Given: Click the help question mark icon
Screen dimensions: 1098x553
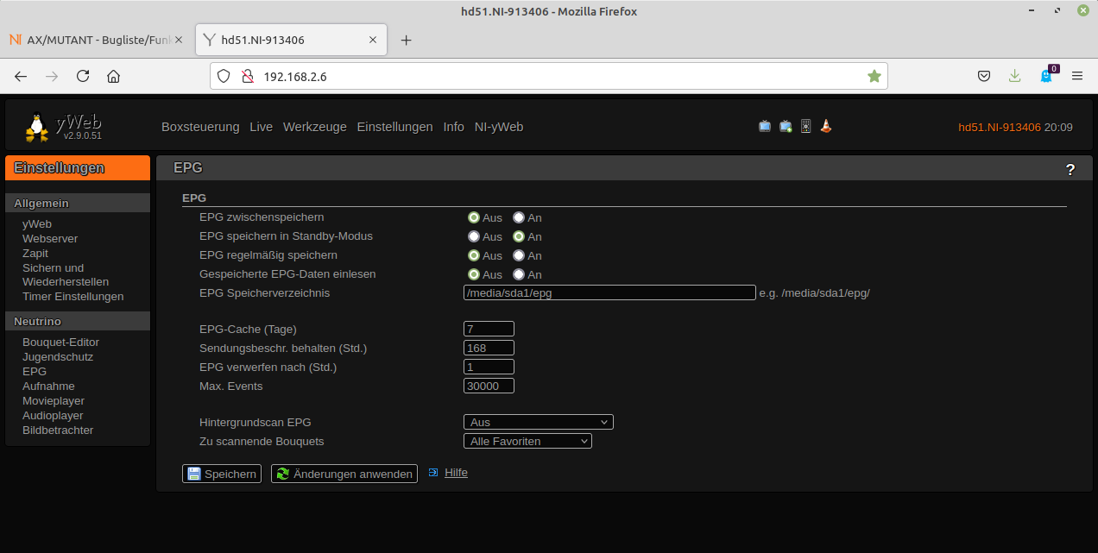Looking at the screenshot, I should click(x=1070, y=170).
